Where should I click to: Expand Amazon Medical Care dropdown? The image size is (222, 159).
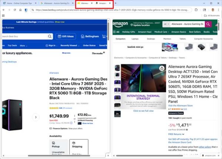(x=162, y=32)
